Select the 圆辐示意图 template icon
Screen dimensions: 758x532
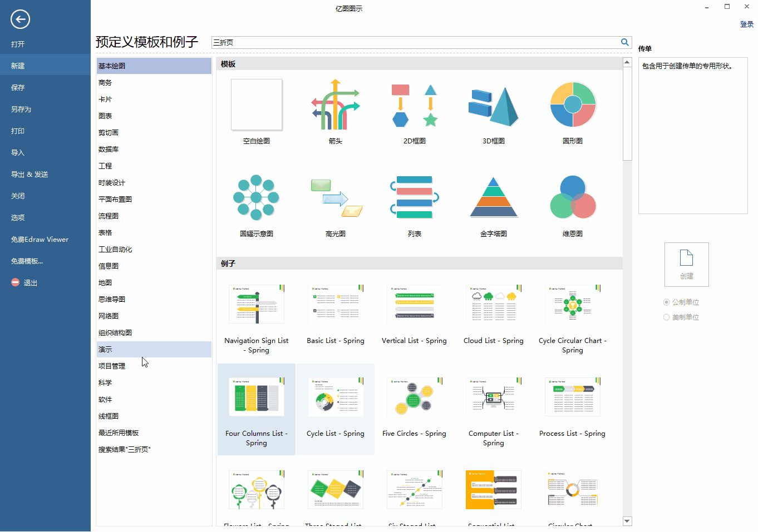pyautogui.click(x=257, y=198)
